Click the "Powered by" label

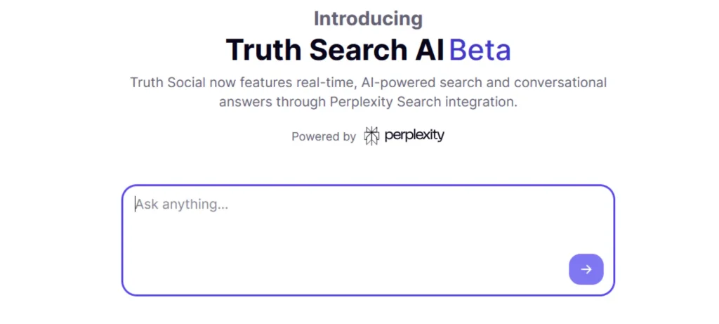(x=324, y=137)
